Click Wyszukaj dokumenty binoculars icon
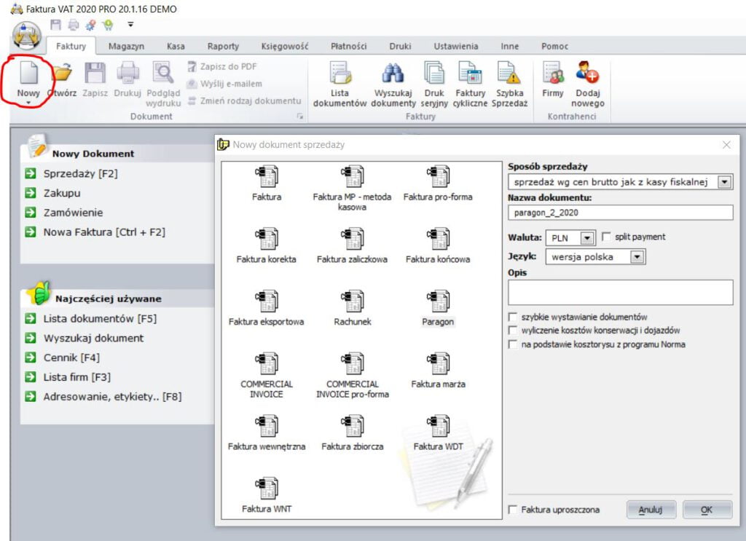The image size is (746, 541). (x=393, y=75)
